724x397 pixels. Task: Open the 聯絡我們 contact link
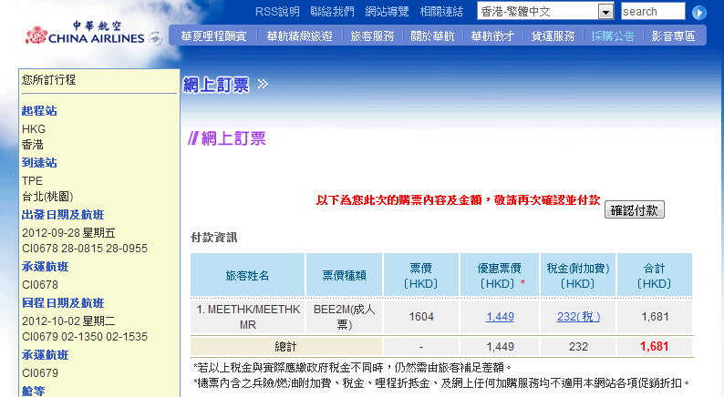[333, 12]
